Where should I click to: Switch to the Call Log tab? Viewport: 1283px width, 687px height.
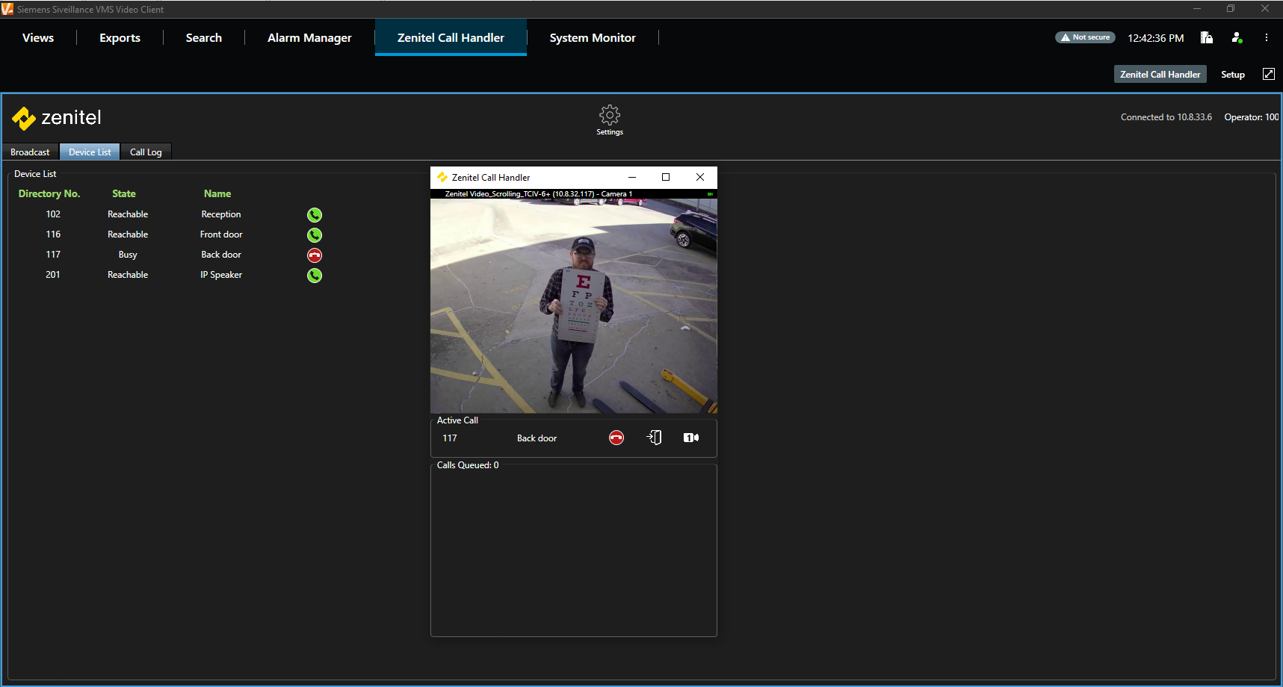(146, 152)
